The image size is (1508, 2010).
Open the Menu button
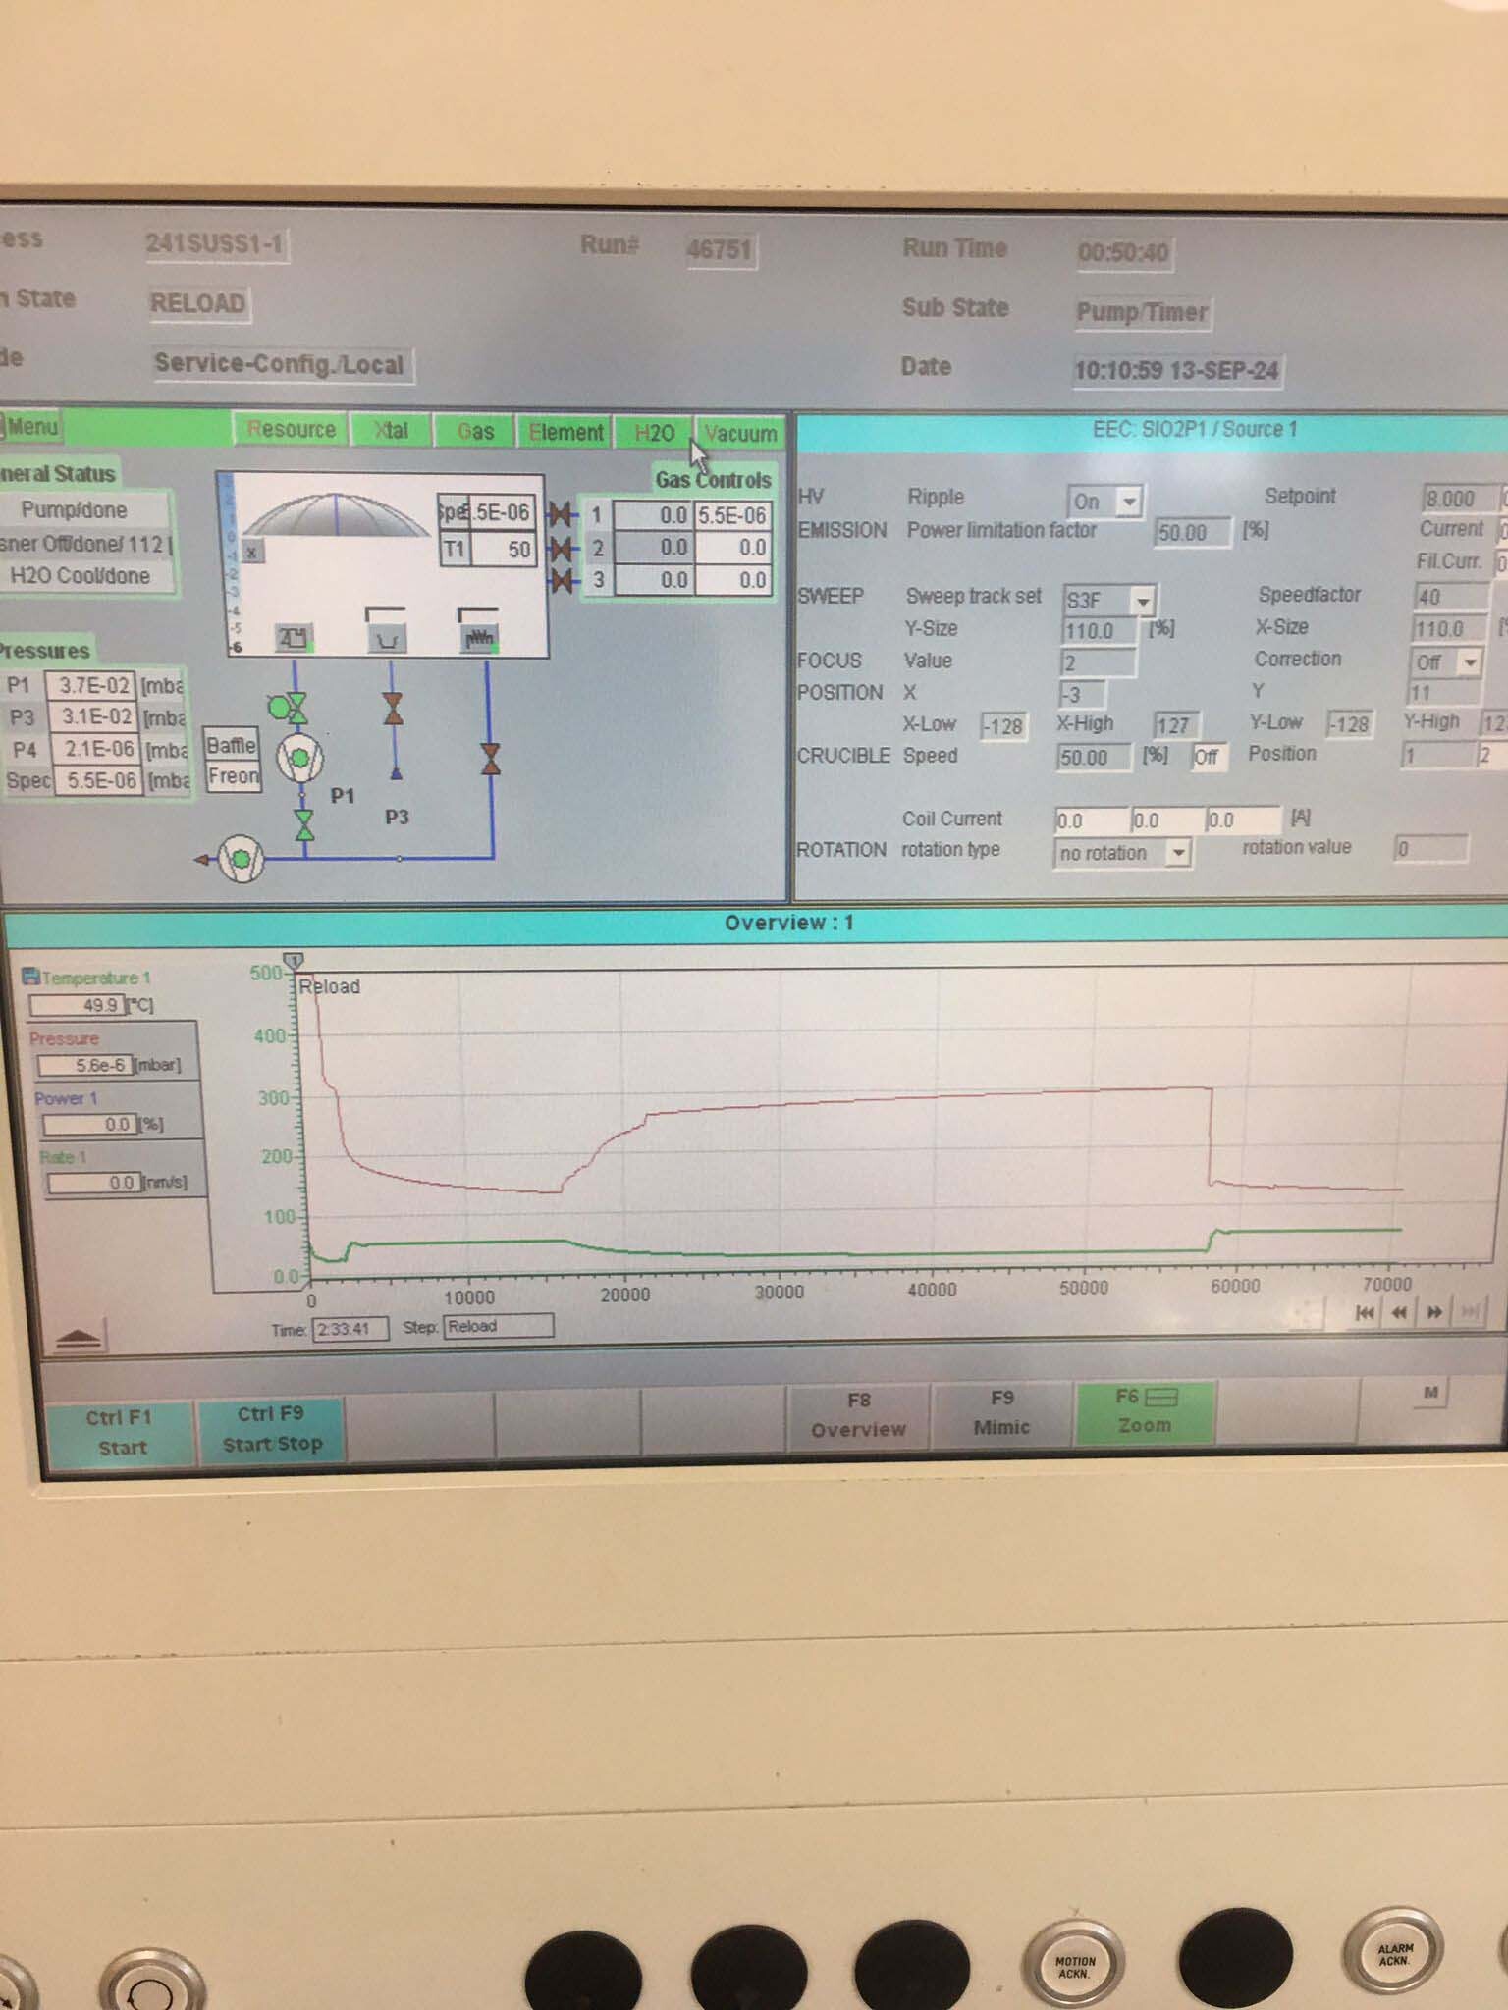(31, 427)
